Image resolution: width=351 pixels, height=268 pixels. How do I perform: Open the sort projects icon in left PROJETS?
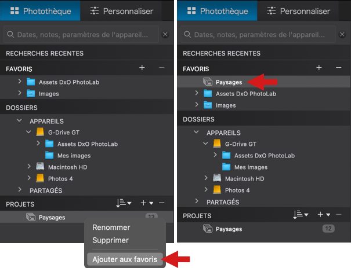[x=124, y=203]
